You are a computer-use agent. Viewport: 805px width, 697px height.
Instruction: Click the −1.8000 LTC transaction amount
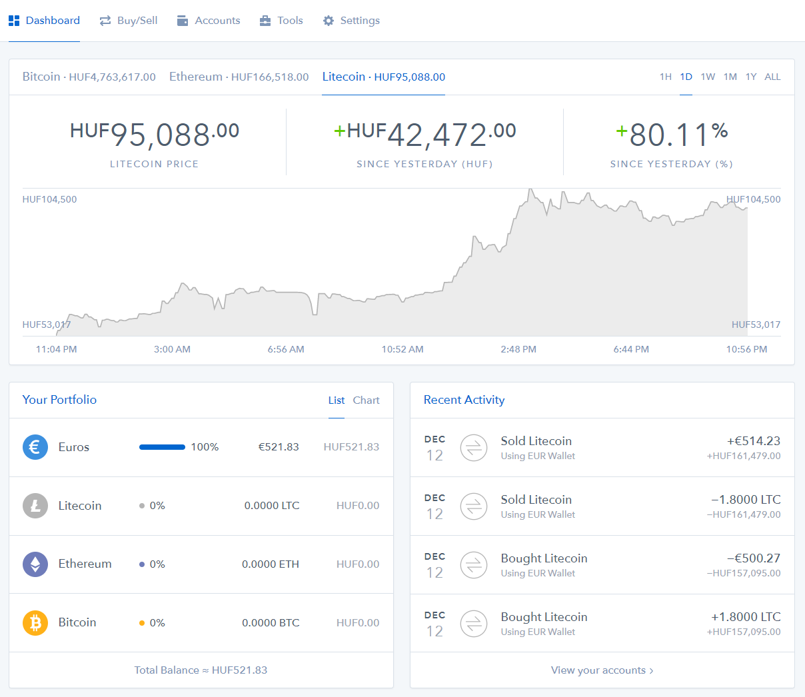pyautogui.click(x=746, y=500)
